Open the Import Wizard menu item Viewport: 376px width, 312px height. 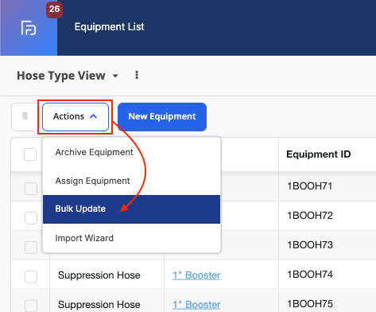coord(131,238)
